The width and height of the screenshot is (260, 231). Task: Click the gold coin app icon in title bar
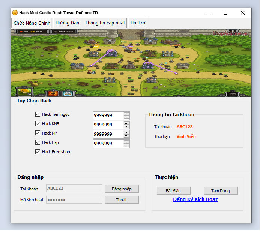(15, 13)
